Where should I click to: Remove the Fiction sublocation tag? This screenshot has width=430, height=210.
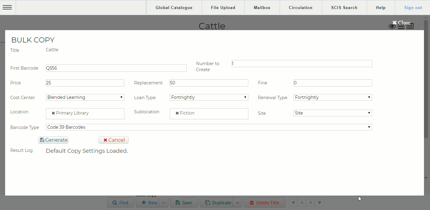click(x=177, y=113)
